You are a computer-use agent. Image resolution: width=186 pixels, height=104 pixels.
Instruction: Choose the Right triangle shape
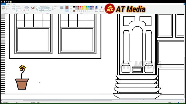coord(37,9)
